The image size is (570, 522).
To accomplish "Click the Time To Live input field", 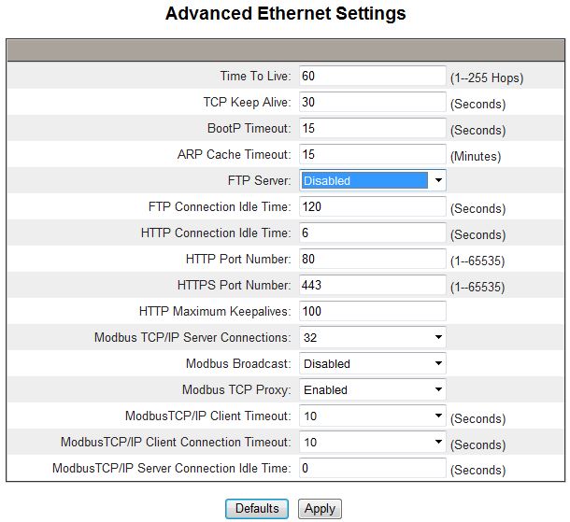I will [372, 76].
